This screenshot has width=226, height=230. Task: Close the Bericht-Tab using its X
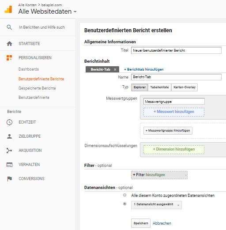(x=115, y=69)
